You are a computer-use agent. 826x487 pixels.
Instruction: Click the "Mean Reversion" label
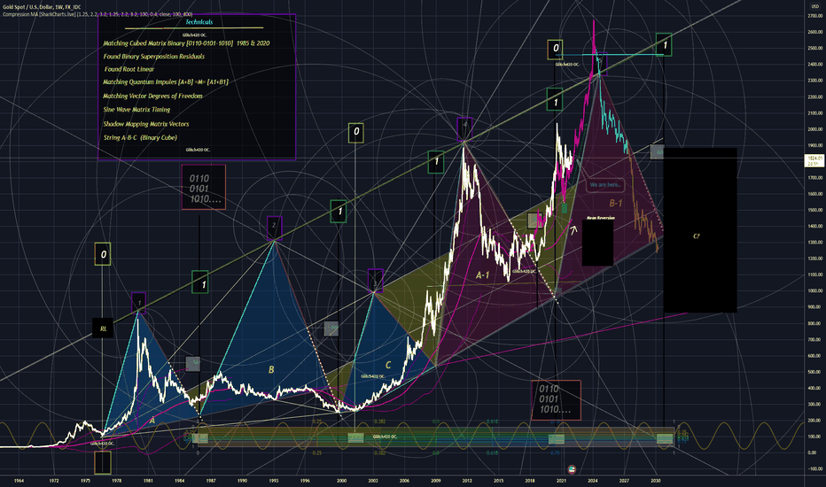click(601, 218)
